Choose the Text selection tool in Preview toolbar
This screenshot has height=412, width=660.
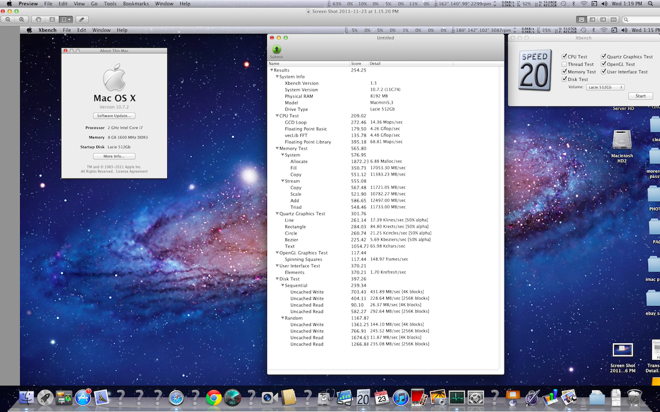tap(53, 19)
